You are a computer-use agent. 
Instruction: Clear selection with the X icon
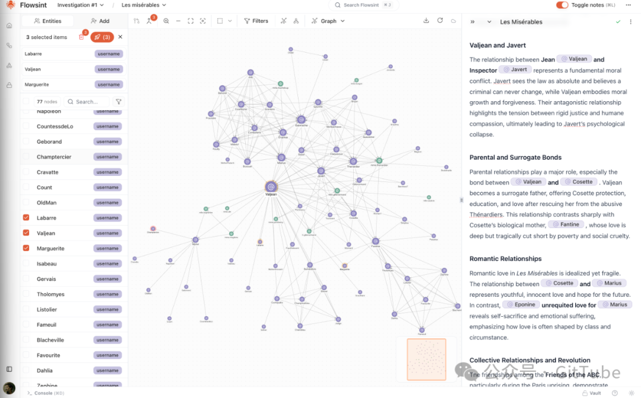coord(120,37)
